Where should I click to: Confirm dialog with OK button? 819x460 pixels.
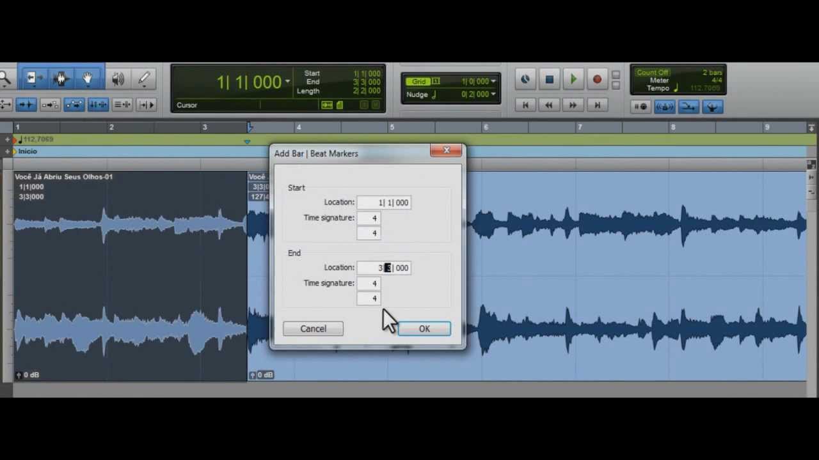point(424,328)
